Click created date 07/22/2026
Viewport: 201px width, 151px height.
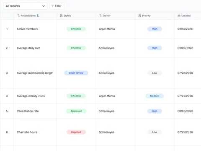pos(185,96)
